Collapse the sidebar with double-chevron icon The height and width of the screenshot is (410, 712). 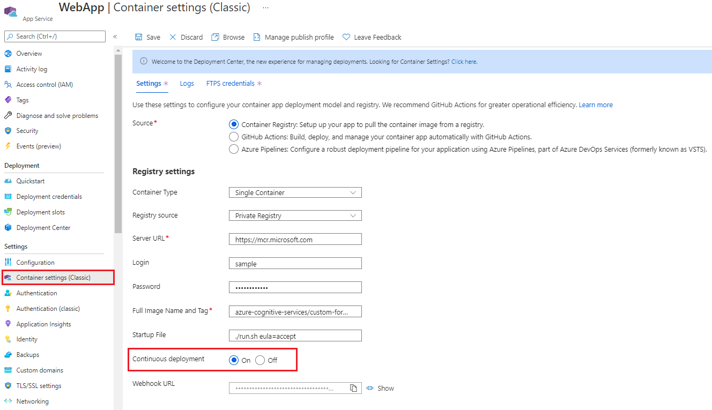point(115,36)
